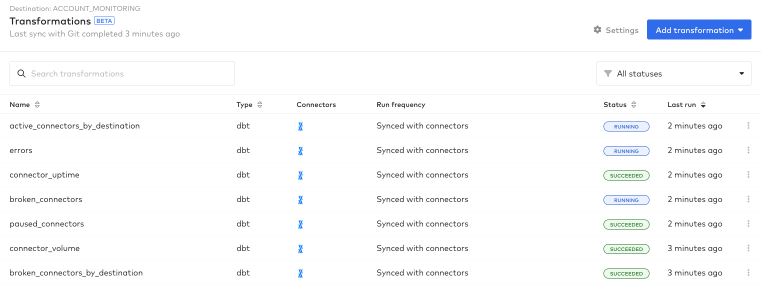761x292 pixels.
Task: Open three-dot menu for paused_connectors row
Action: coord(748,224)
